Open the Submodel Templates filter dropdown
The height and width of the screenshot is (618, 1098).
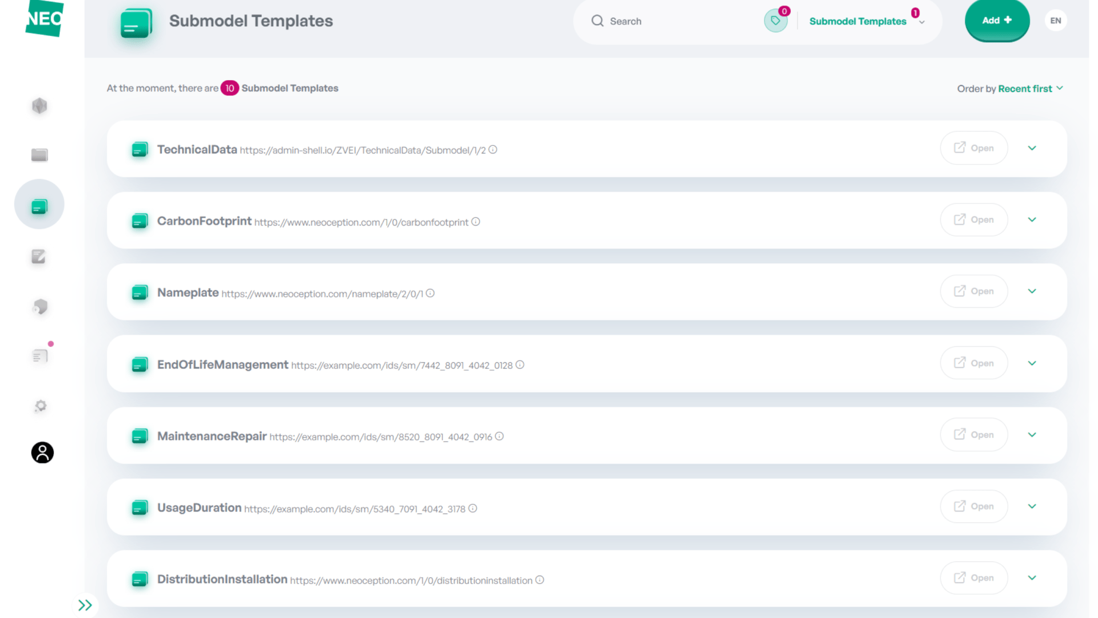[x=867, y=21]
